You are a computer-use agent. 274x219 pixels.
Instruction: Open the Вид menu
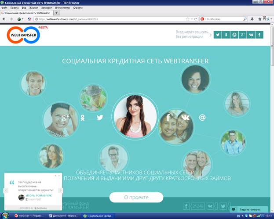point(24,8)
